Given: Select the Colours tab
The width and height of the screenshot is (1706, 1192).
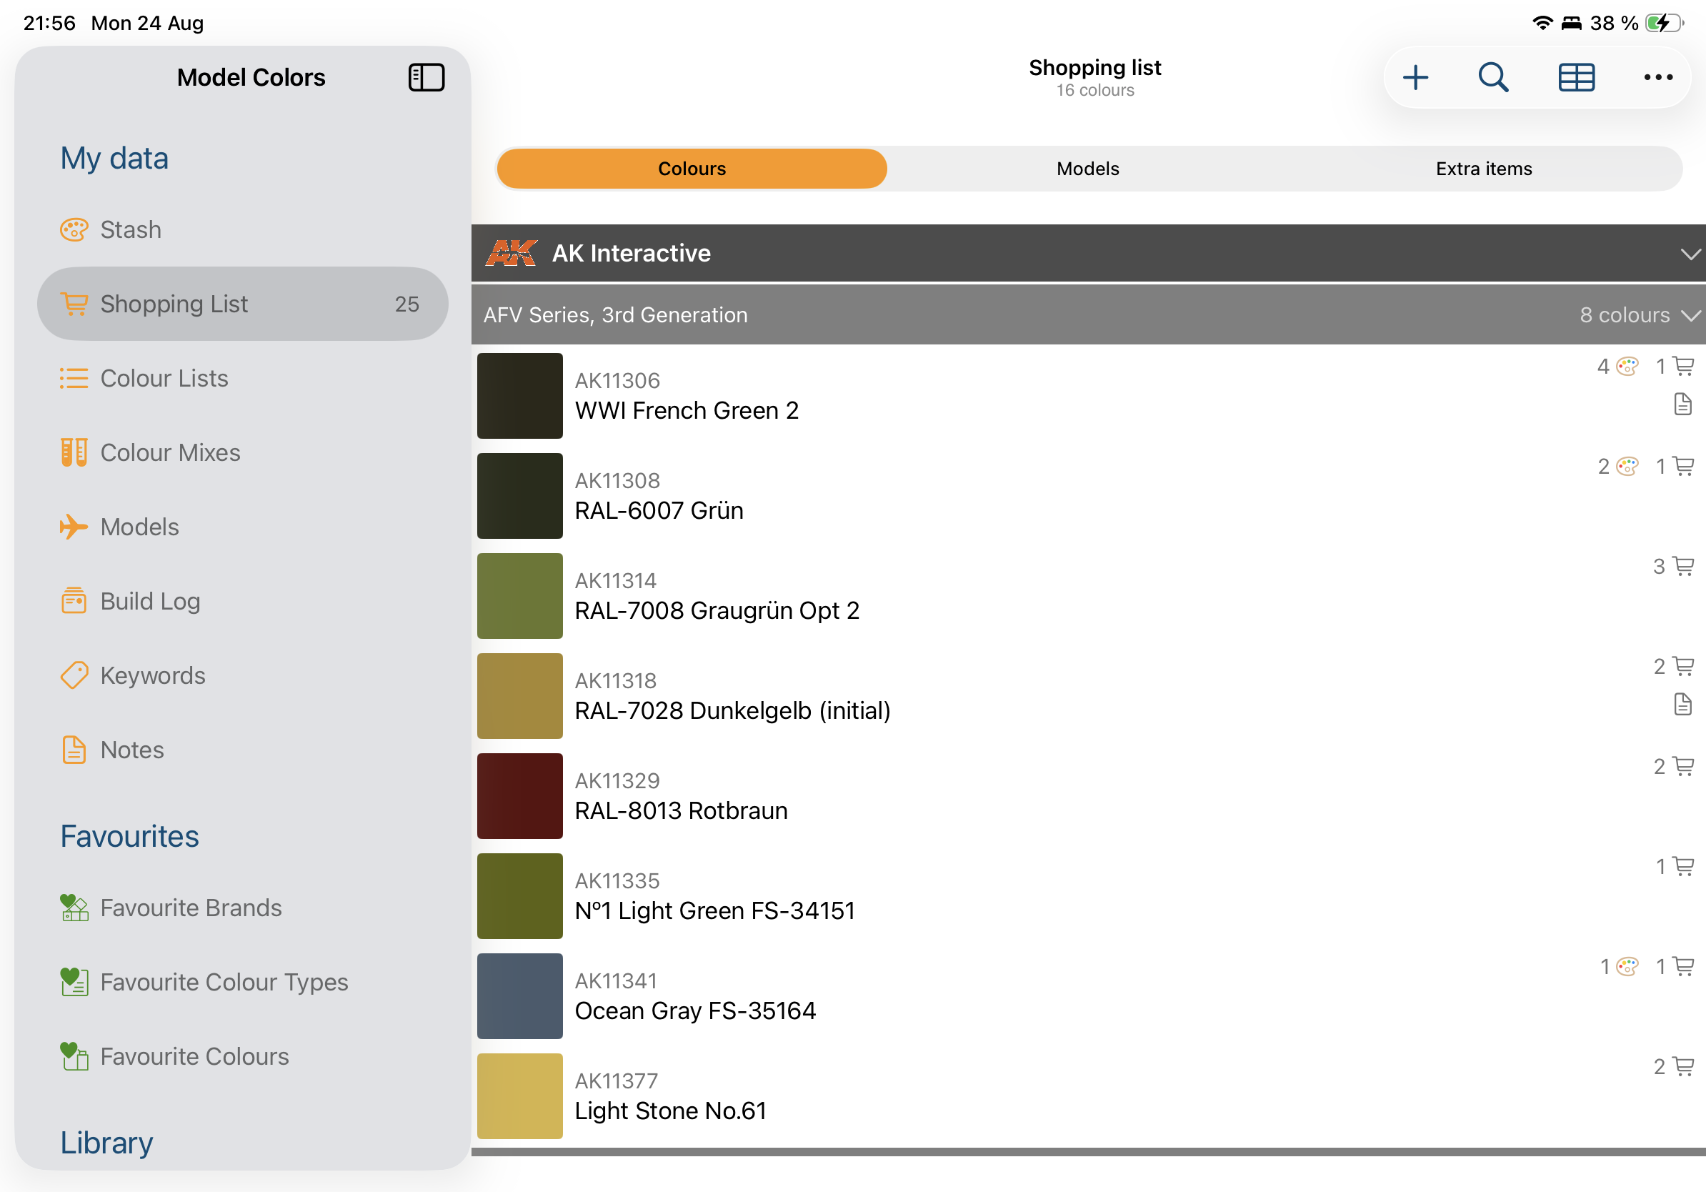Looking at the screenshot, I should tap(692, 169).
